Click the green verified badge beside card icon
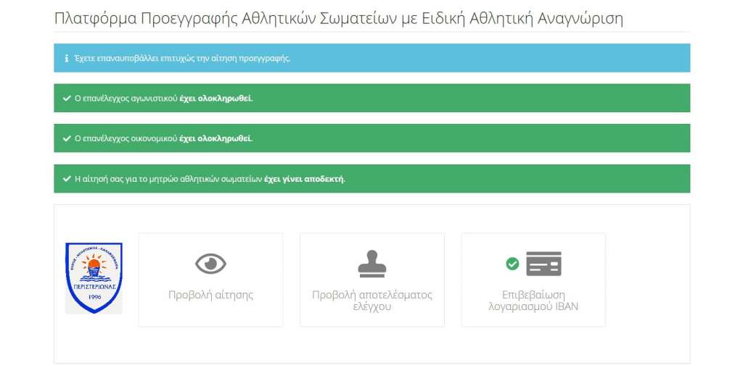This screenshot has height=368, width=743. click(512, 264)
